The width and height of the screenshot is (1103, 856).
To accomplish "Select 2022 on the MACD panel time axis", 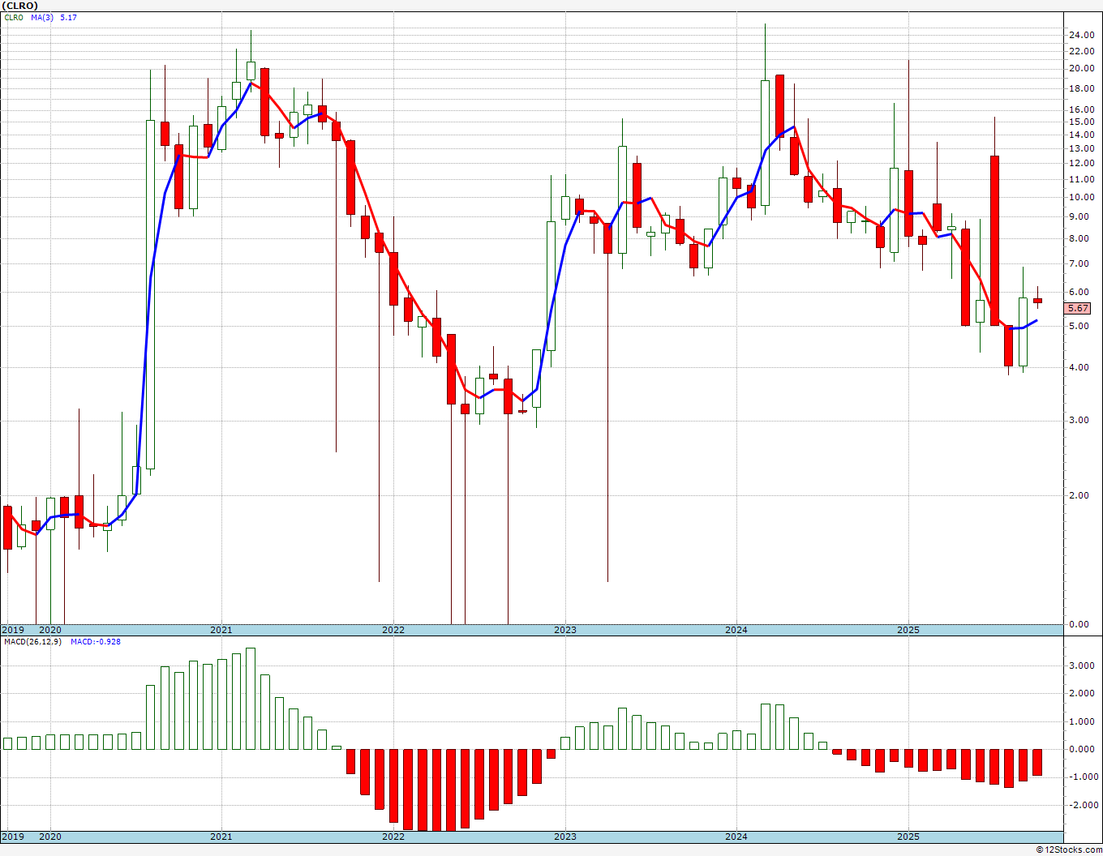I will pyautogui.click(x=393, y=837).
